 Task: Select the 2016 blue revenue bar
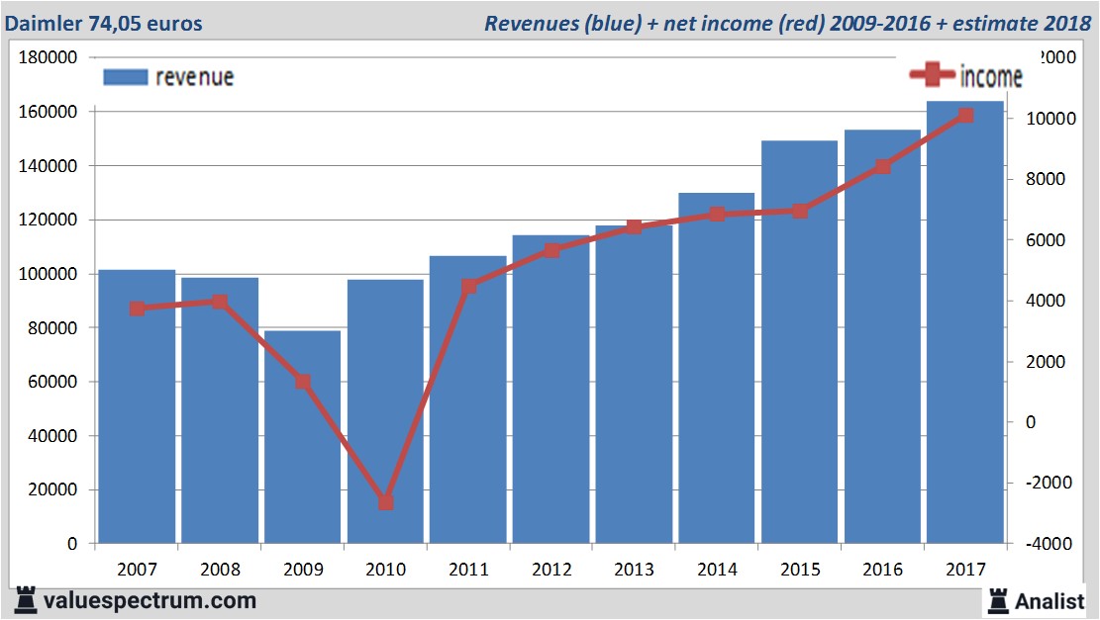pos(882,336)
